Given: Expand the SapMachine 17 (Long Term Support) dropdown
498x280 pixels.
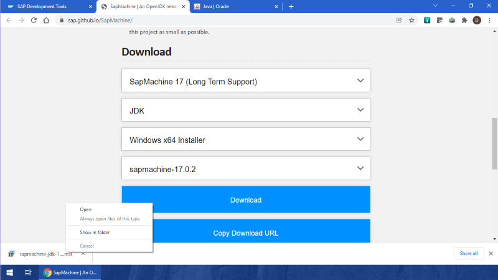Looking at the screenshot, I should pyautogui.click(x=246, y=80).
